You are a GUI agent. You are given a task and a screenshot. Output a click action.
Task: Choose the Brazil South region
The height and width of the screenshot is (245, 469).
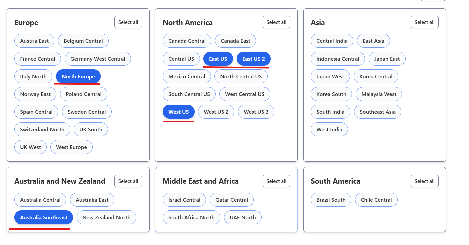[x=331, y=200]
